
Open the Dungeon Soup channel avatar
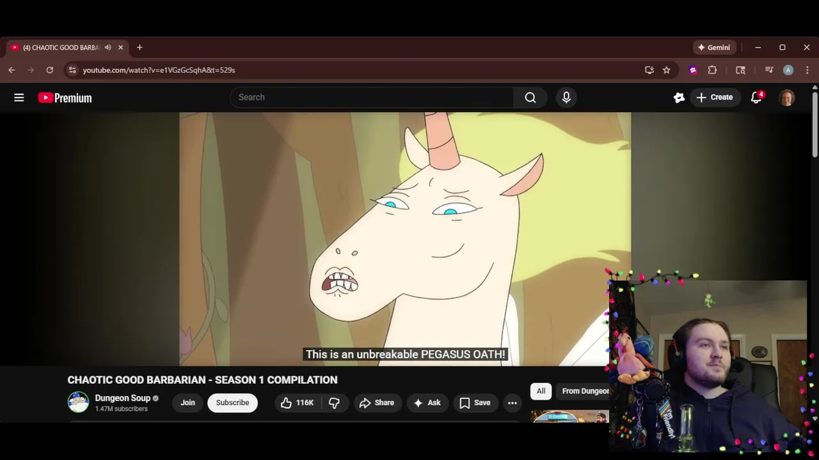pos(78,402)
